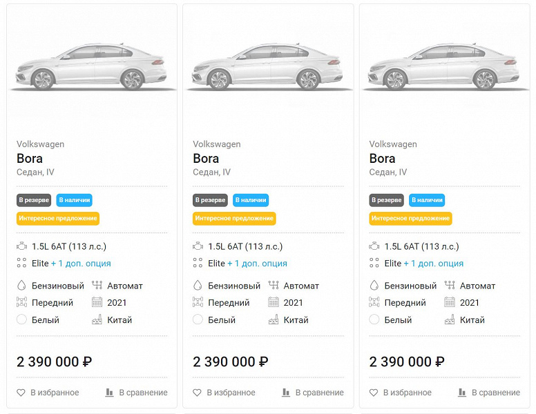Click the calendar year icon on middle card
This screenshot has height=414, width=536.
pyautogui.click(x=274, y=302)
